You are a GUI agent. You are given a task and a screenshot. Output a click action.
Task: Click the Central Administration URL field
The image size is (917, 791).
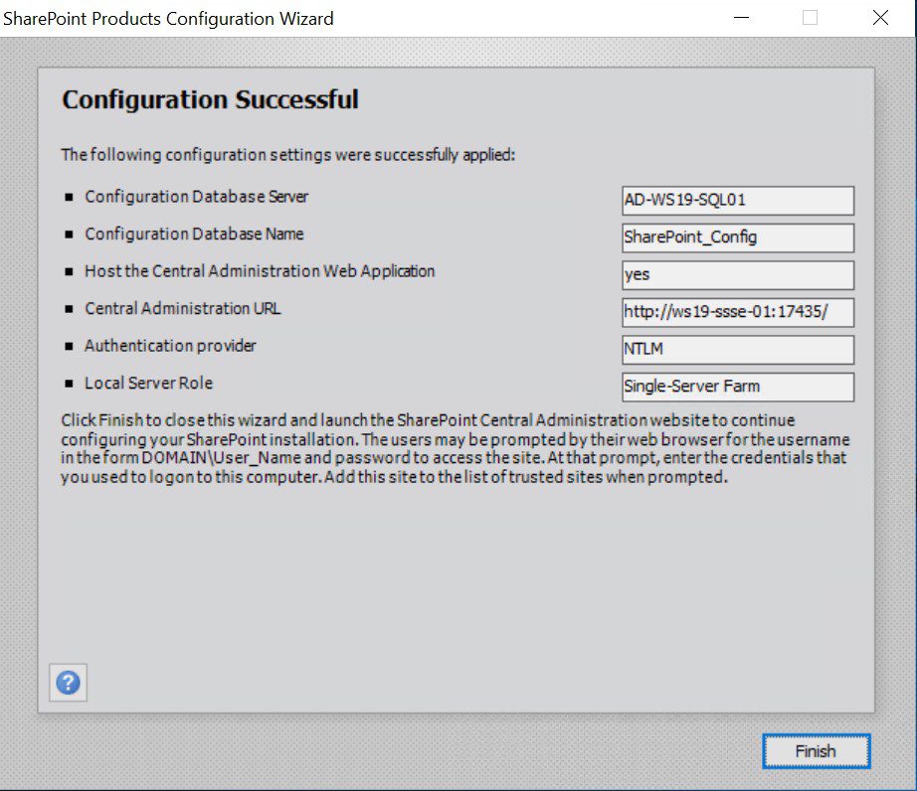point(737,313)
